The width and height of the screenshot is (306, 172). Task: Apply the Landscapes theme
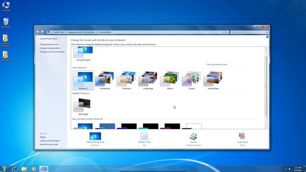(148, 80)
